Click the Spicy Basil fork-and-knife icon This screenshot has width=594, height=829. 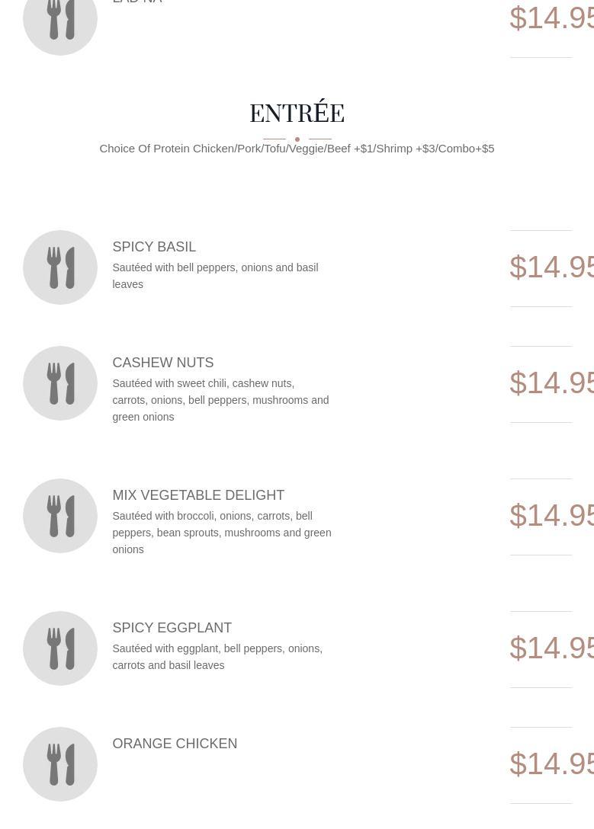click(60, 267)
